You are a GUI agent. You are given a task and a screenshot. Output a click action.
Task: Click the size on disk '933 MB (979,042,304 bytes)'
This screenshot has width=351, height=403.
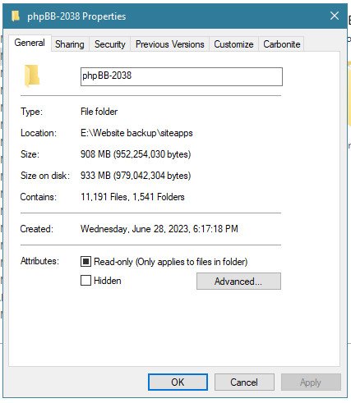click(x=136, y=176)
